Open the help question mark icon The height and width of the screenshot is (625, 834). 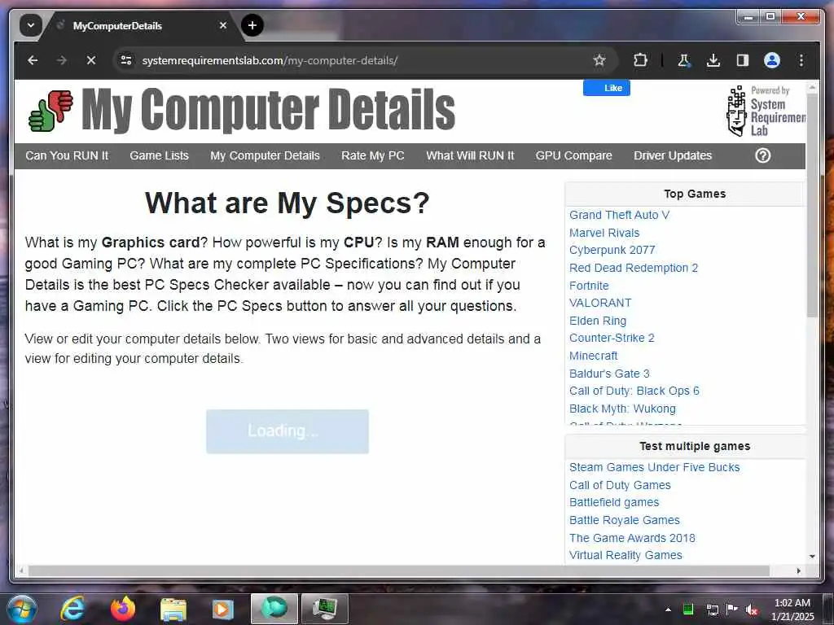click(762, 155)
